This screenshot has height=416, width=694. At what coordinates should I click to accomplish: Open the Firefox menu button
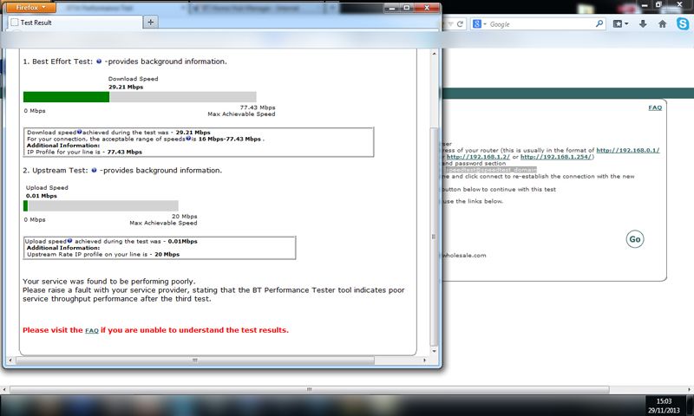[30, 8]
